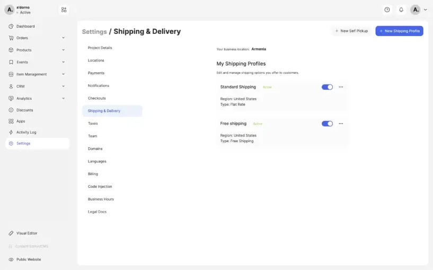
Task: Click the Apps squares icon
Action: click(x=11, y=121)
